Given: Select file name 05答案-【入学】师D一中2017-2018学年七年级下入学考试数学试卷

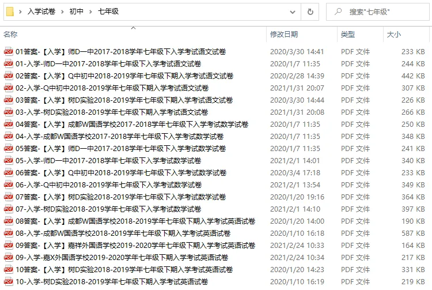Looking at the screenshot, I should [x=121, y=149].
